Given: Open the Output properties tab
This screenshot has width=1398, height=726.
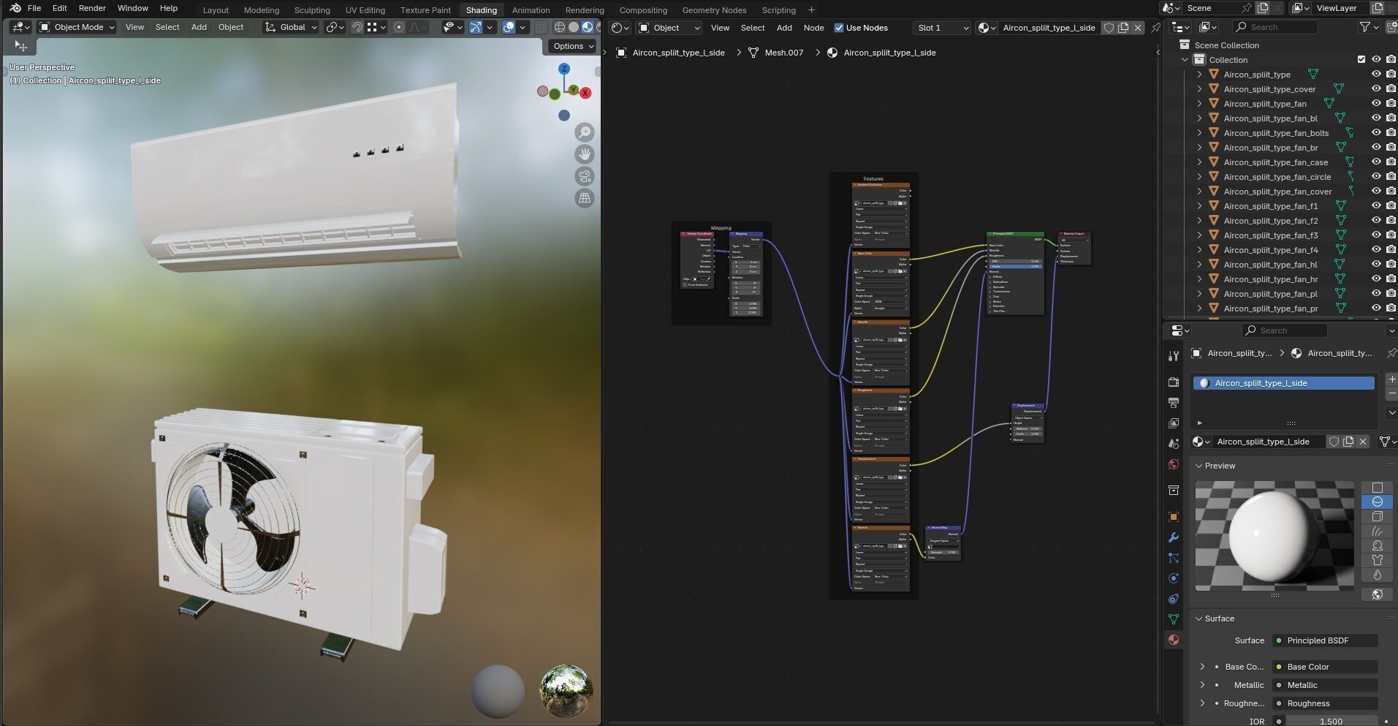Looking at the screenshot, I should coord(1174,403).
